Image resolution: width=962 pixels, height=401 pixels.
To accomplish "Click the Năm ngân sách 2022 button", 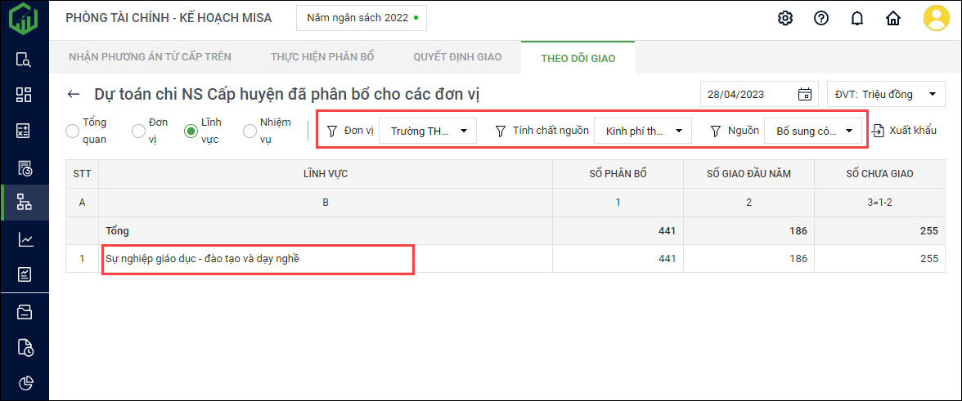I will pos(361,17).
